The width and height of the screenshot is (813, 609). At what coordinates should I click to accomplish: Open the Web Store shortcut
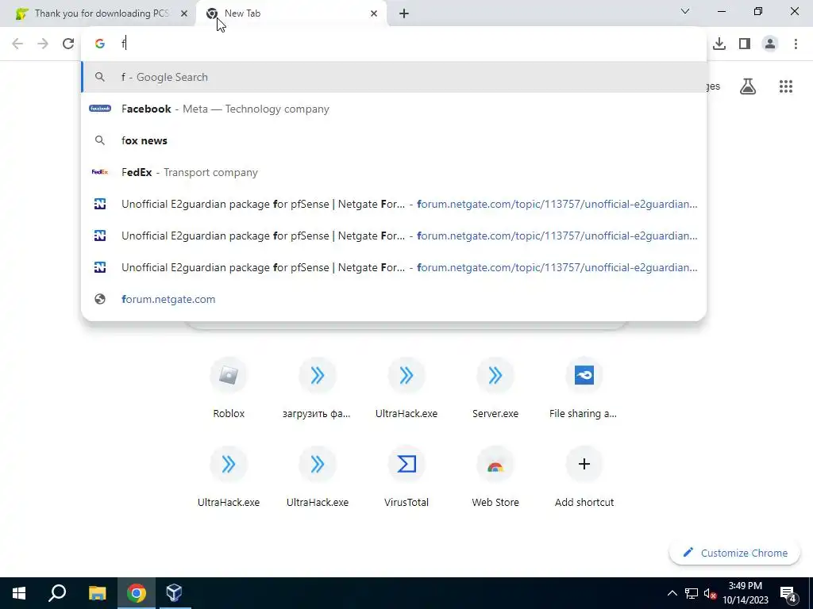pyautogui.click(x=495, y=477)
